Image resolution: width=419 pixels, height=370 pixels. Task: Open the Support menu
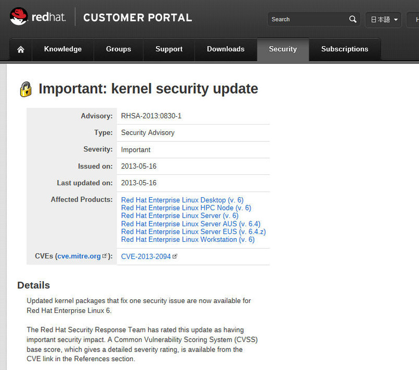(169, 49)
